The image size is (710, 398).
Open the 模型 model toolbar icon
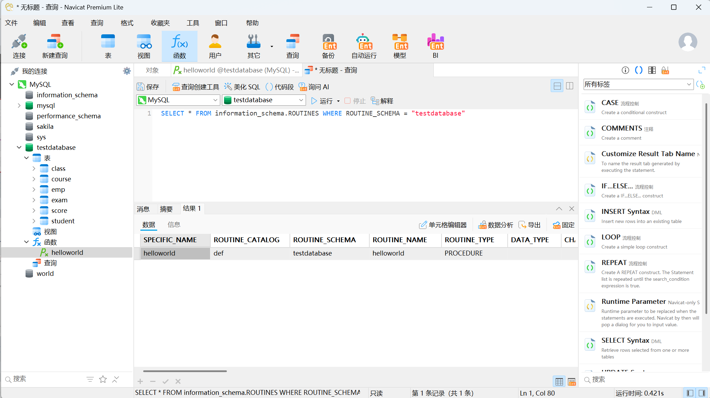coord(399,42)
